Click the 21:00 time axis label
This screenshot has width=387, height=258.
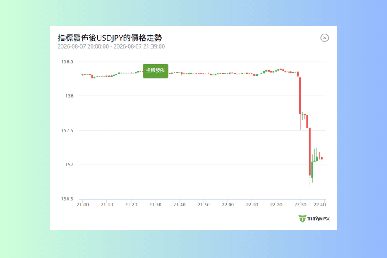83,205
